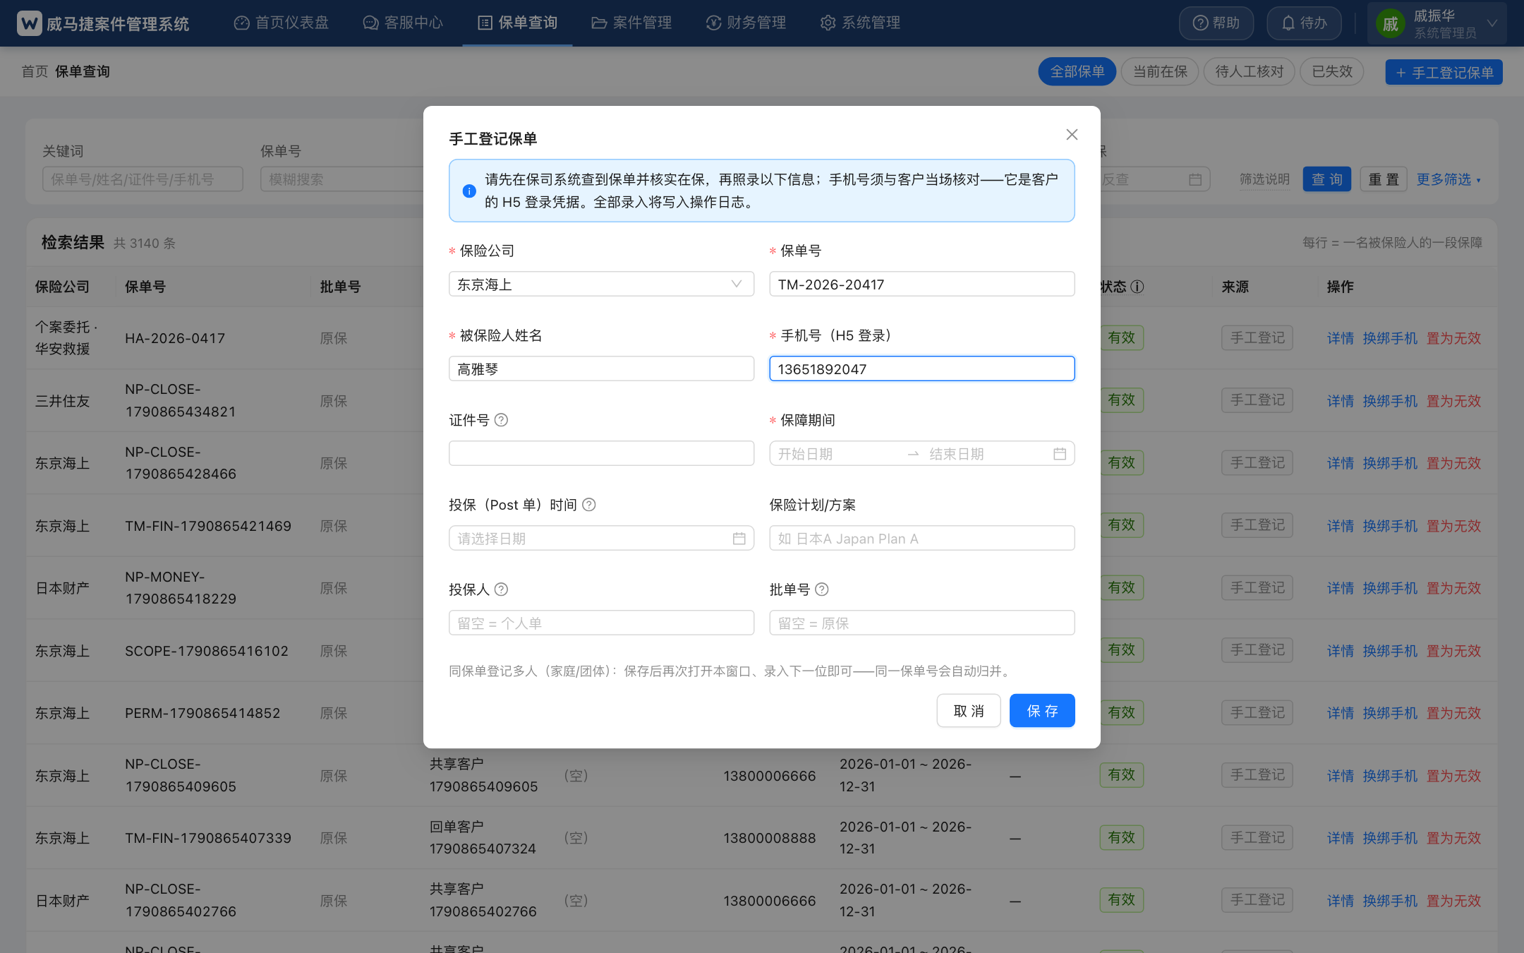Open the 客服中心 menu
This screenshot has width=1524, height=953.
click(x=403, y=23)
